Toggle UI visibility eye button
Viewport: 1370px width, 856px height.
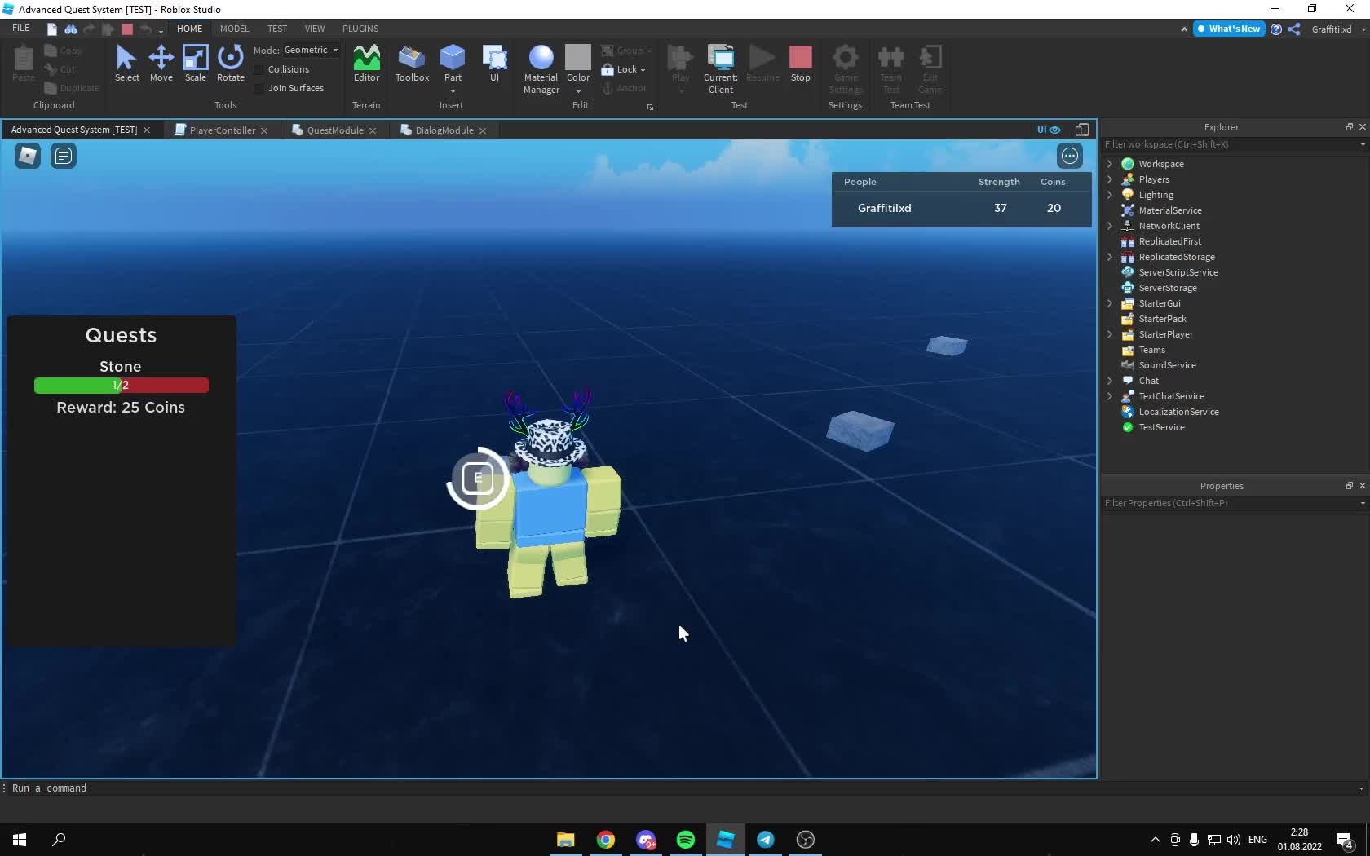coord(1049,130)
